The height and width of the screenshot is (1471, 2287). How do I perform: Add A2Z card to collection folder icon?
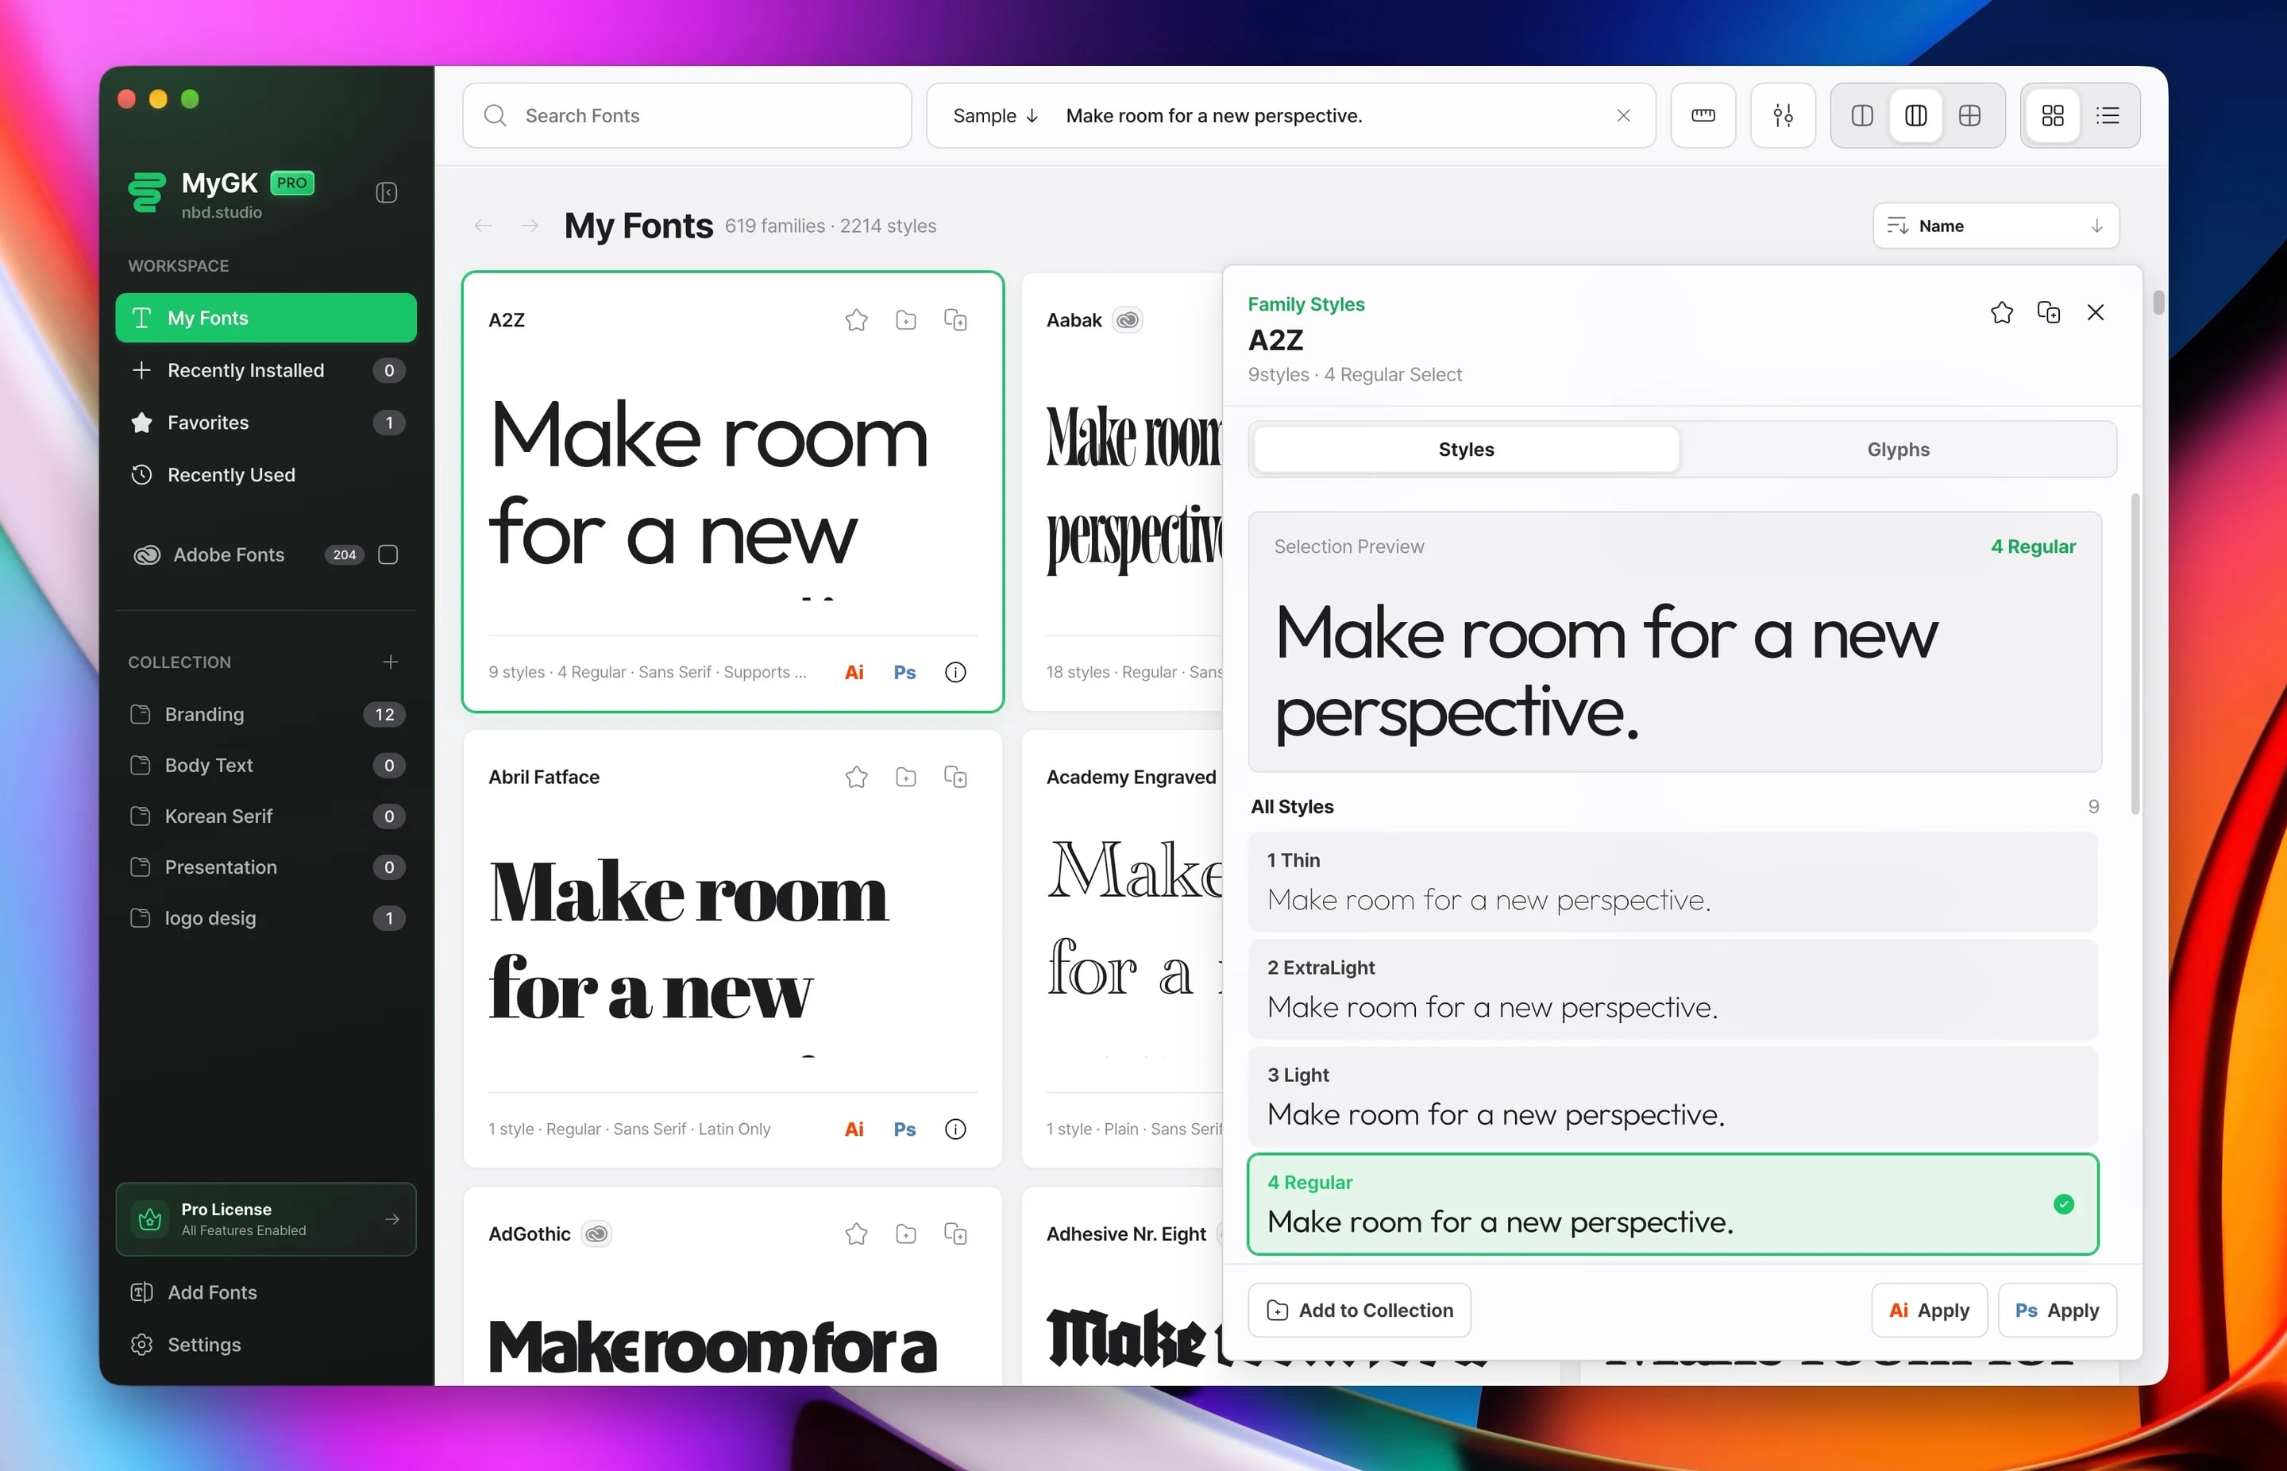tap(905, 320)
